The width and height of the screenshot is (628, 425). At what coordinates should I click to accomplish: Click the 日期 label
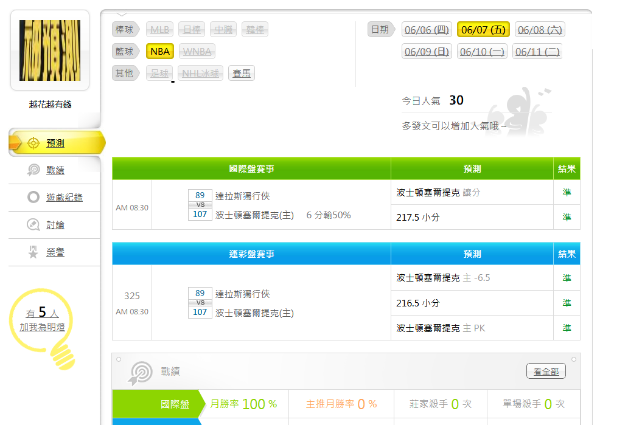point(381,30)
